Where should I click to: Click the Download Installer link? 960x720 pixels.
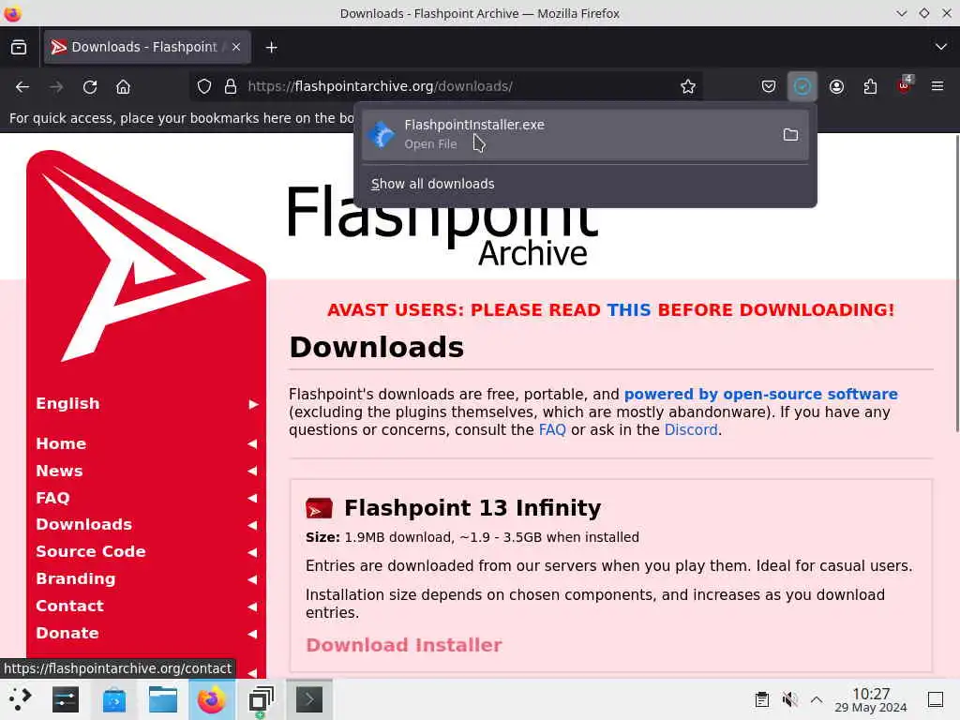(403, 645)
